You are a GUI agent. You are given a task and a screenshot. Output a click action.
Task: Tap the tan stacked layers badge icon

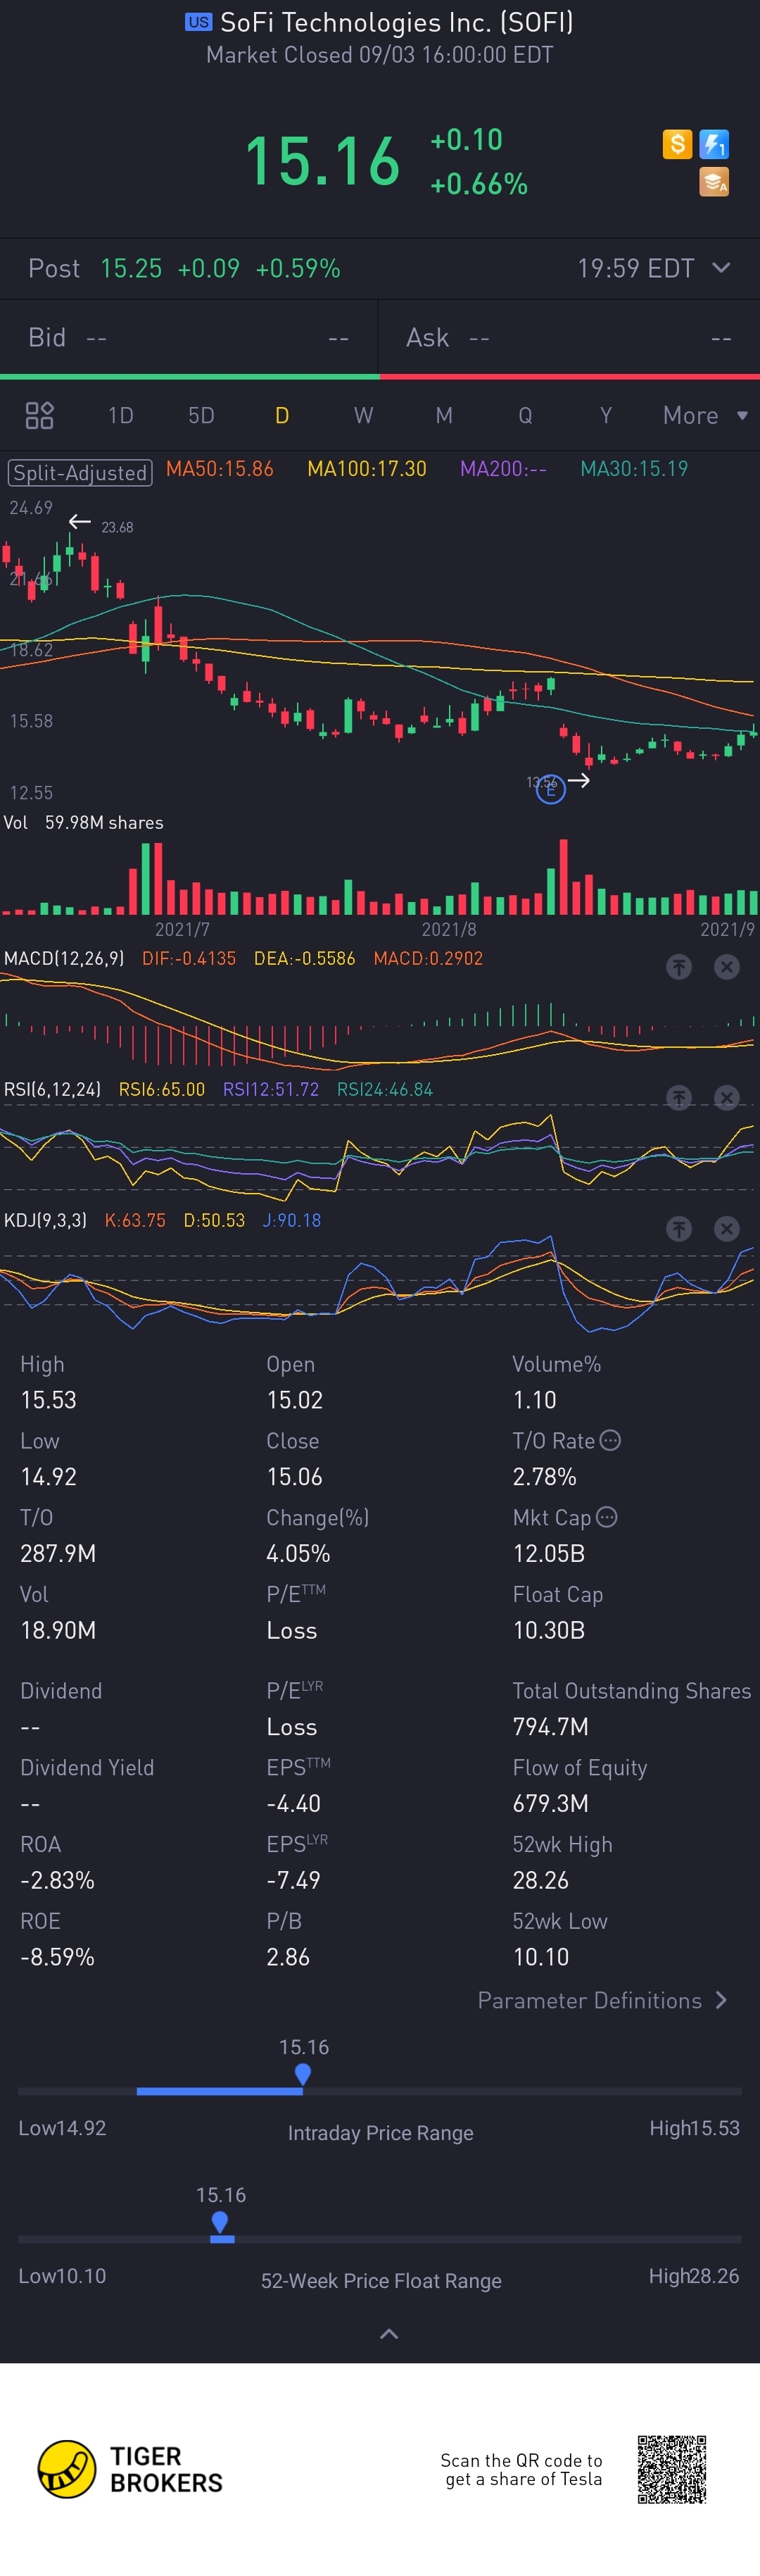click(714, 182)
